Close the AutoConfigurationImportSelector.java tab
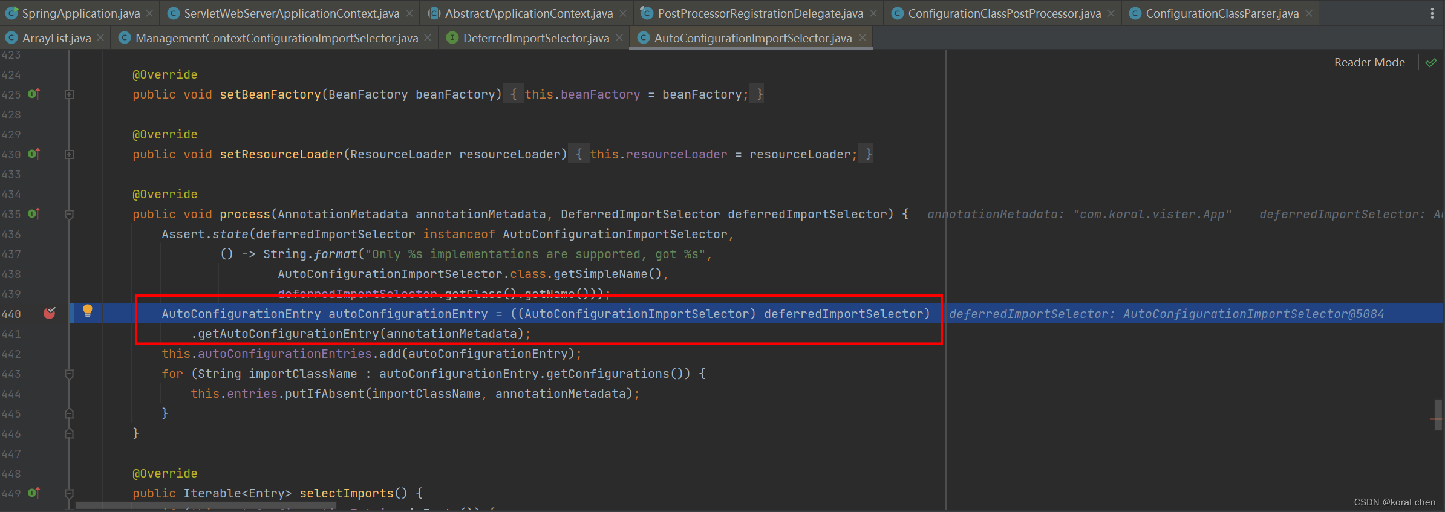1445x512 pixels. (x=863, y=38)
